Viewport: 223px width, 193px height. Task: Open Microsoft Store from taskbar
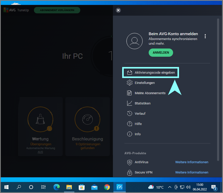click(82, 187)
